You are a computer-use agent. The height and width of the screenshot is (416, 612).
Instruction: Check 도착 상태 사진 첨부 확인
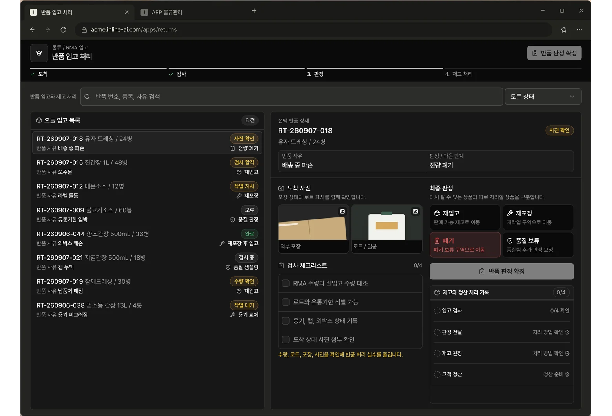coord(286,339)
